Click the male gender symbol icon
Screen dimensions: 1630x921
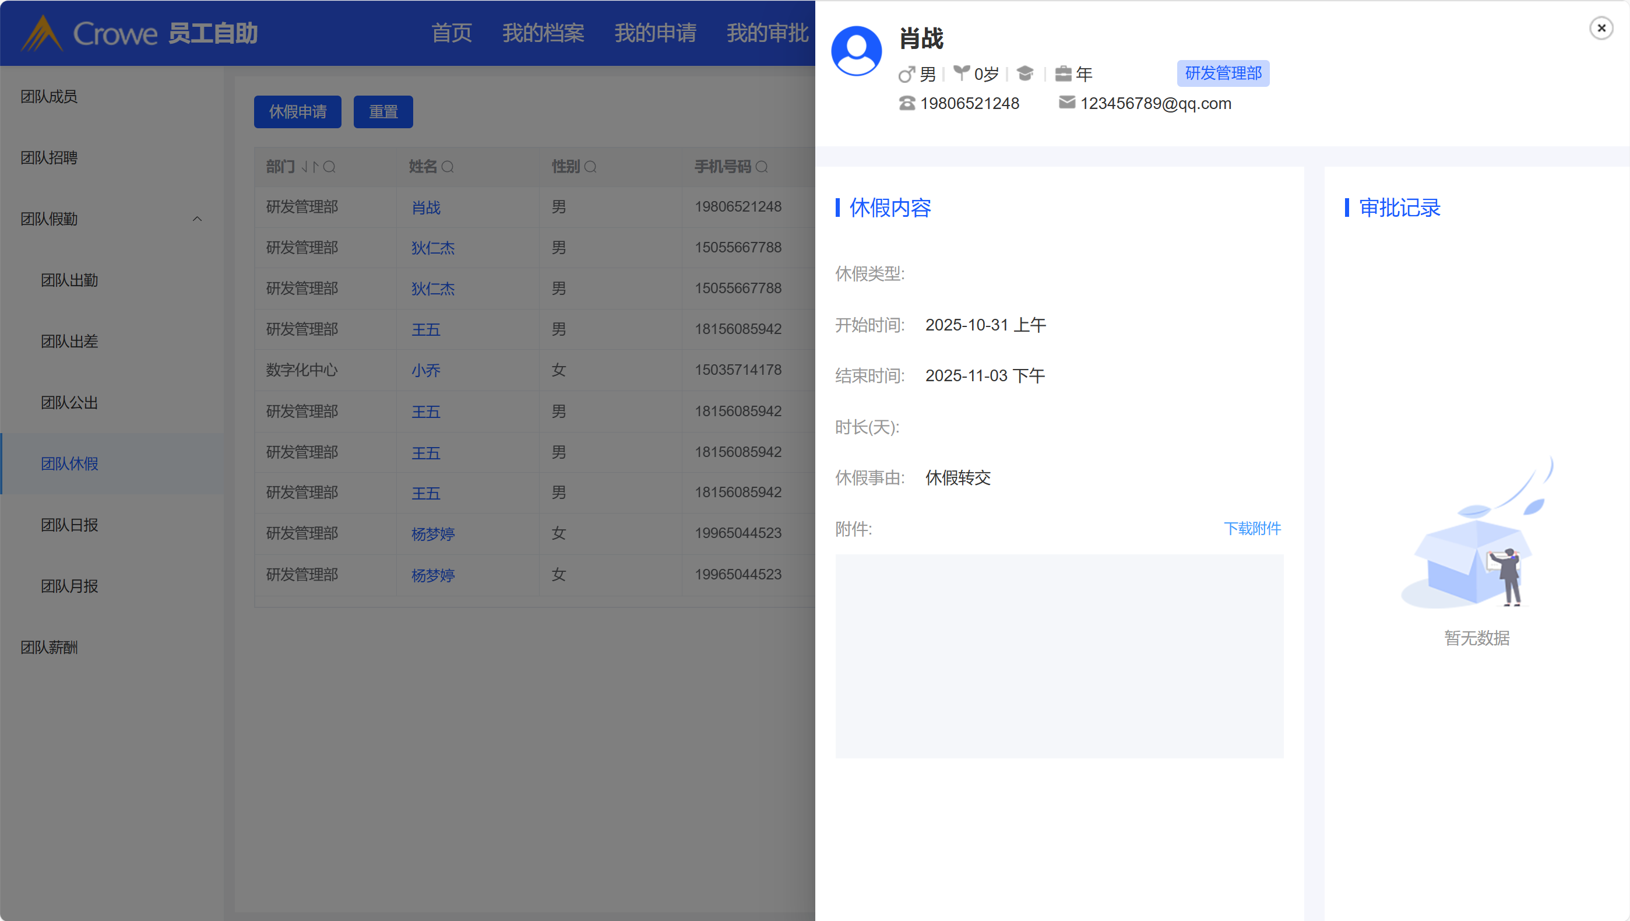(906, 75)
